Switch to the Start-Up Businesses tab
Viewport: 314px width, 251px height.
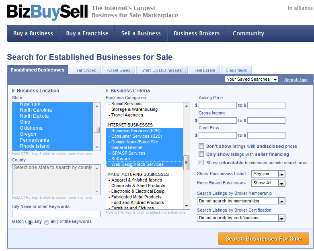pyautogui.click(x=162, y=70)
